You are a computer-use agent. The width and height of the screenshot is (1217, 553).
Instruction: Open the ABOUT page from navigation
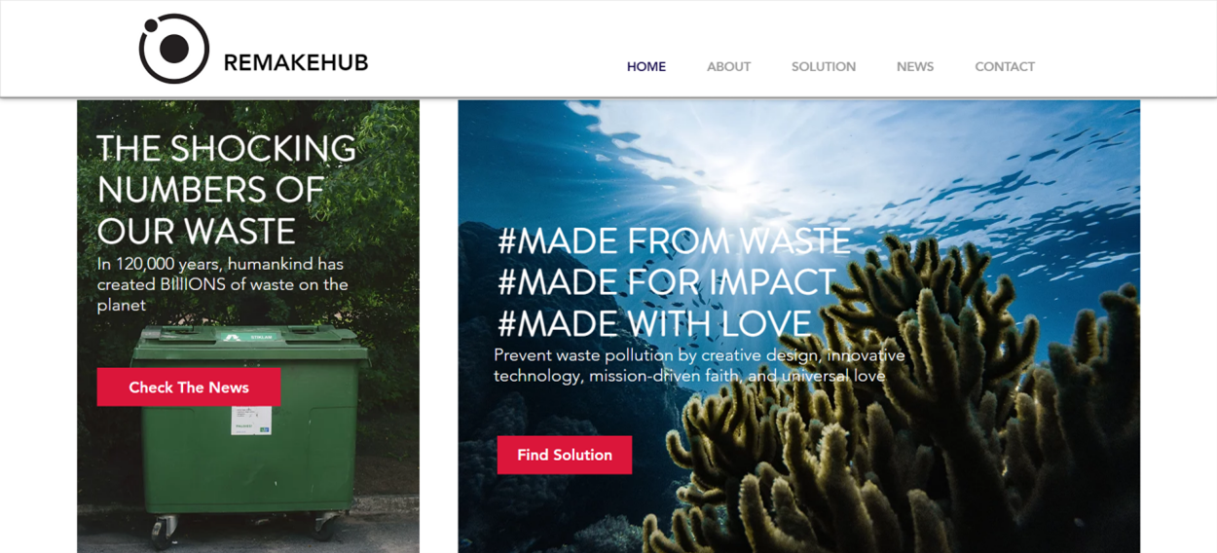[728, 66]
